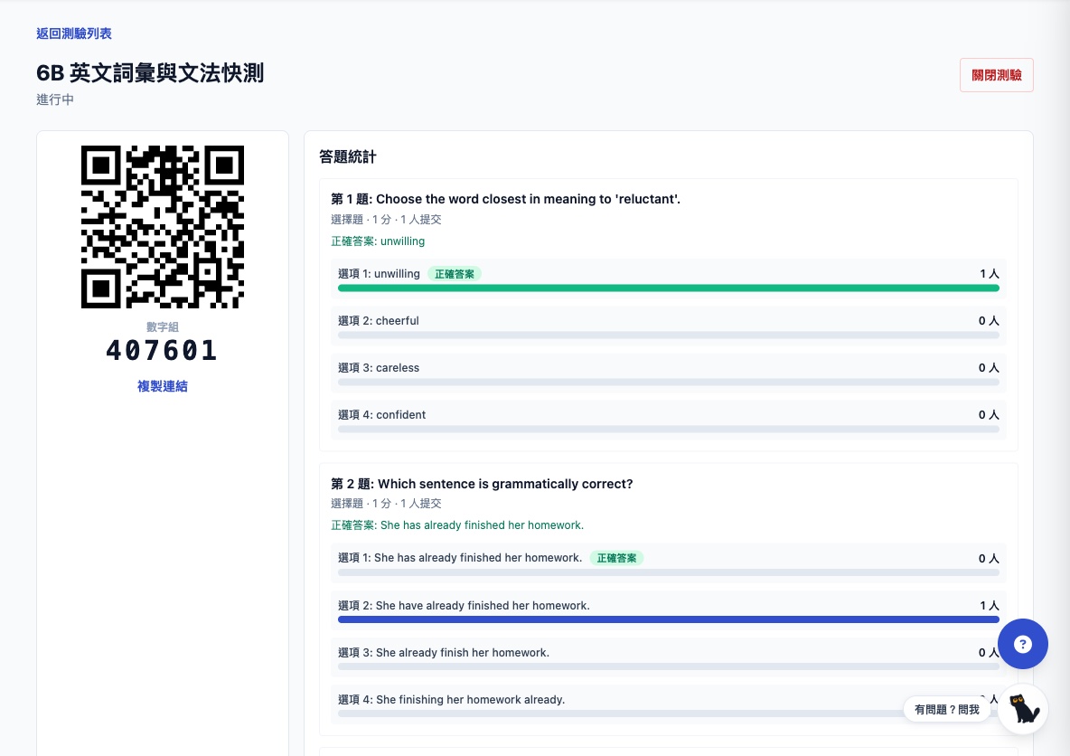The height and width of the screenshot is (756, 1070).
Task: Click the 數字組 label above the code
Action: point(163,327)
